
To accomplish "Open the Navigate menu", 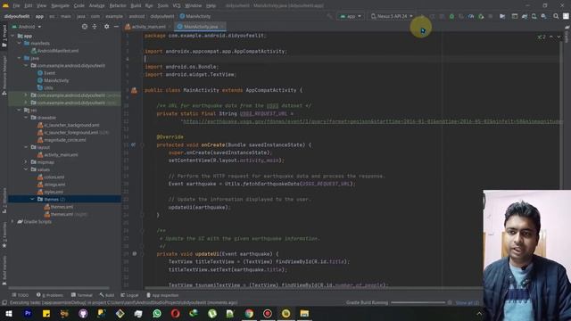I will (x=60, y=5).
